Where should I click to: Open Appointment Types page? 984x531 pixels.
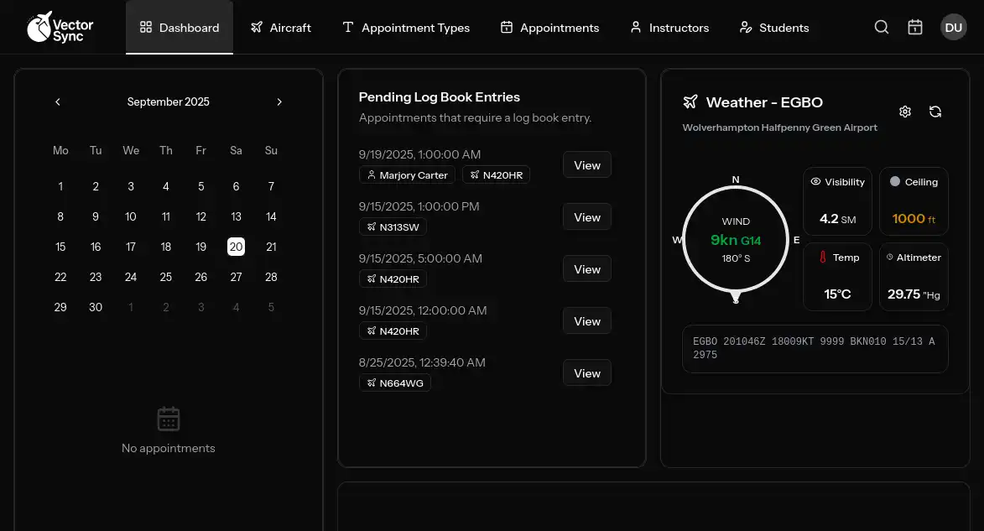(406, 28)
